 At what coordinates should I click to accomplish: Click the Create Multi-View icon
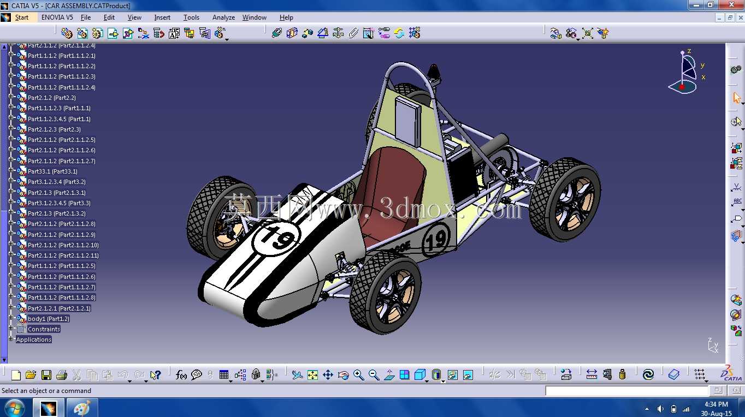[x=404, y=375]
